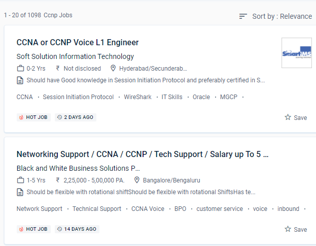Screen dimensions: 316x246
Task: Click the flame HOT JOB badge on first job
Action: 21,117
